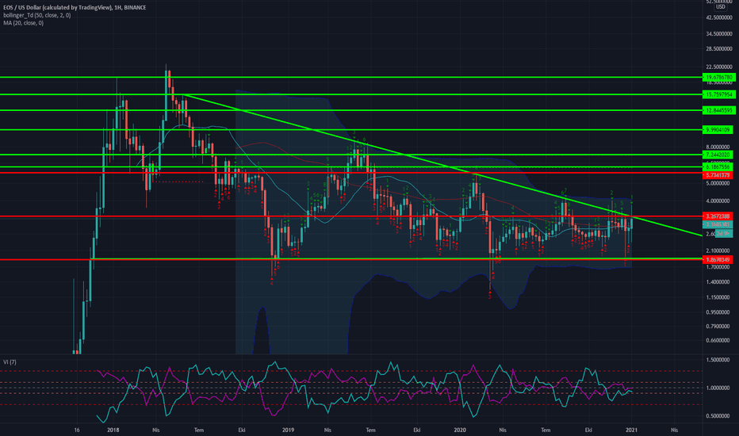Select the VI (7) indicator legend
The height and width of the screenshot is (436, 739).
point(10,362)
